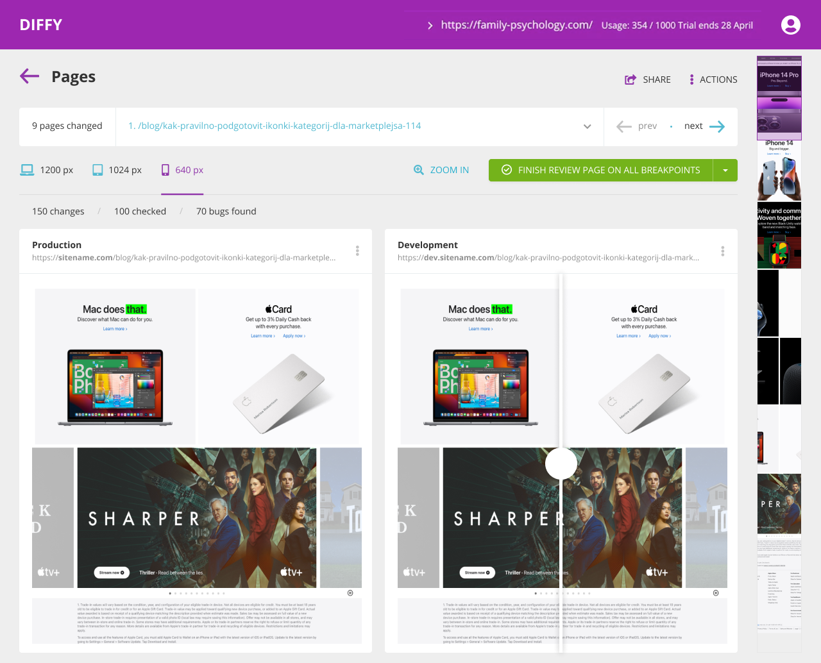Click the ZOOM IN link
Image resolution: width=821 pixels, height=663 pixels.
449,170
